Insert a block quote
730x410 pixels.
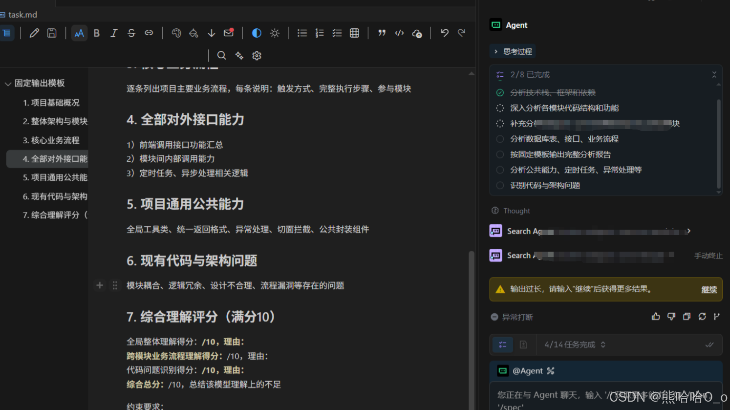382,33
